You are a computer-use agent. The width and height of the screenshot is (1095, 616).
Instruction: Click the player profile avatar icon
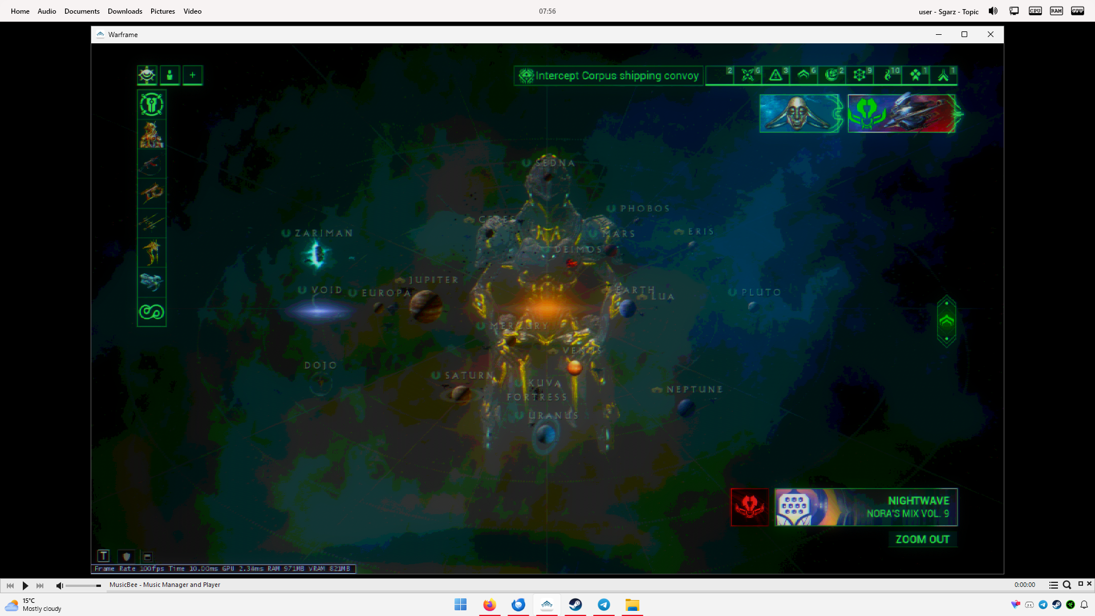tap(147, 75)
